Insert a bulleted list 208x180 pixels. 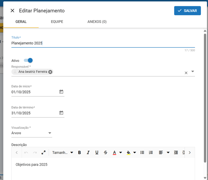click(142, 152)
